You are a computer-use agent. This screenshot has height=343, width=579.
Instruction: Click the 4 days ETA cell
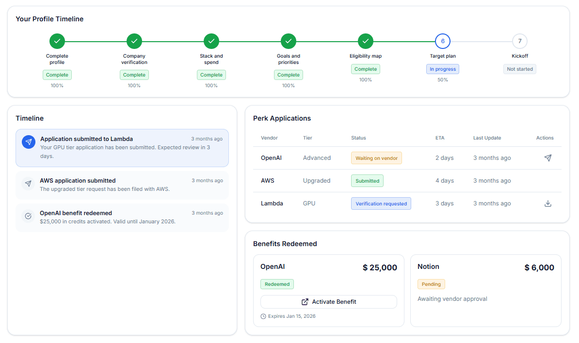[x=445, y=181]
